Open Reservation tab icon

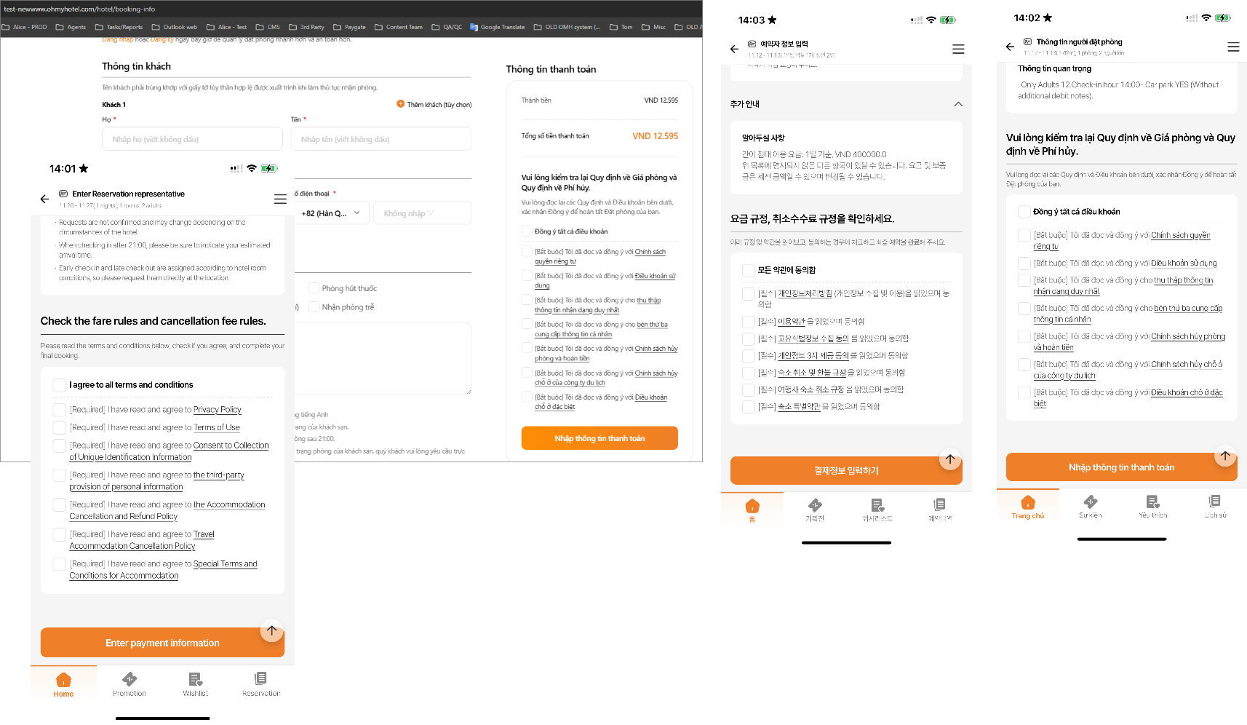click(260, 678)
